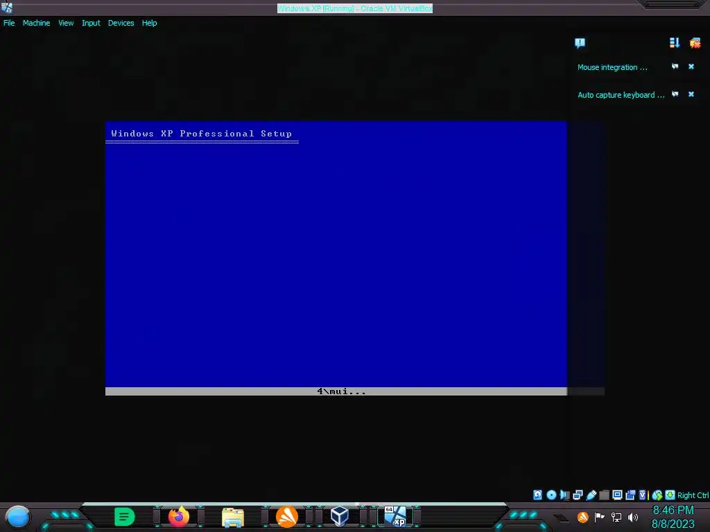The height and width of the screenshot is (532, 710).
Task: Click the Windows XP Running title bar text
Action: pyautogui.click(x=355, y=8)
